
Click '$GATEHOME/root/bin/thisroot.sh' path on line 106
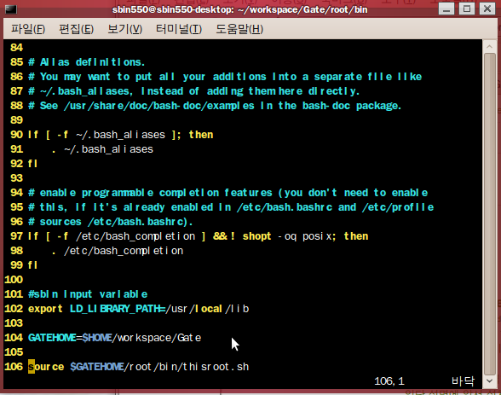(x=159, y=367)
